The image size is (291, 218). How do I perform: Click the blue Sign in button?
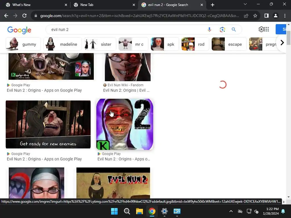tap(281, 29)
